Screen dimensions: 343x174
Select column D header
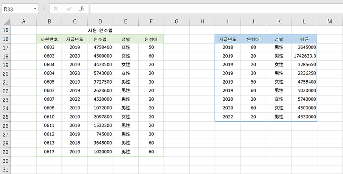tap(100, 21)
